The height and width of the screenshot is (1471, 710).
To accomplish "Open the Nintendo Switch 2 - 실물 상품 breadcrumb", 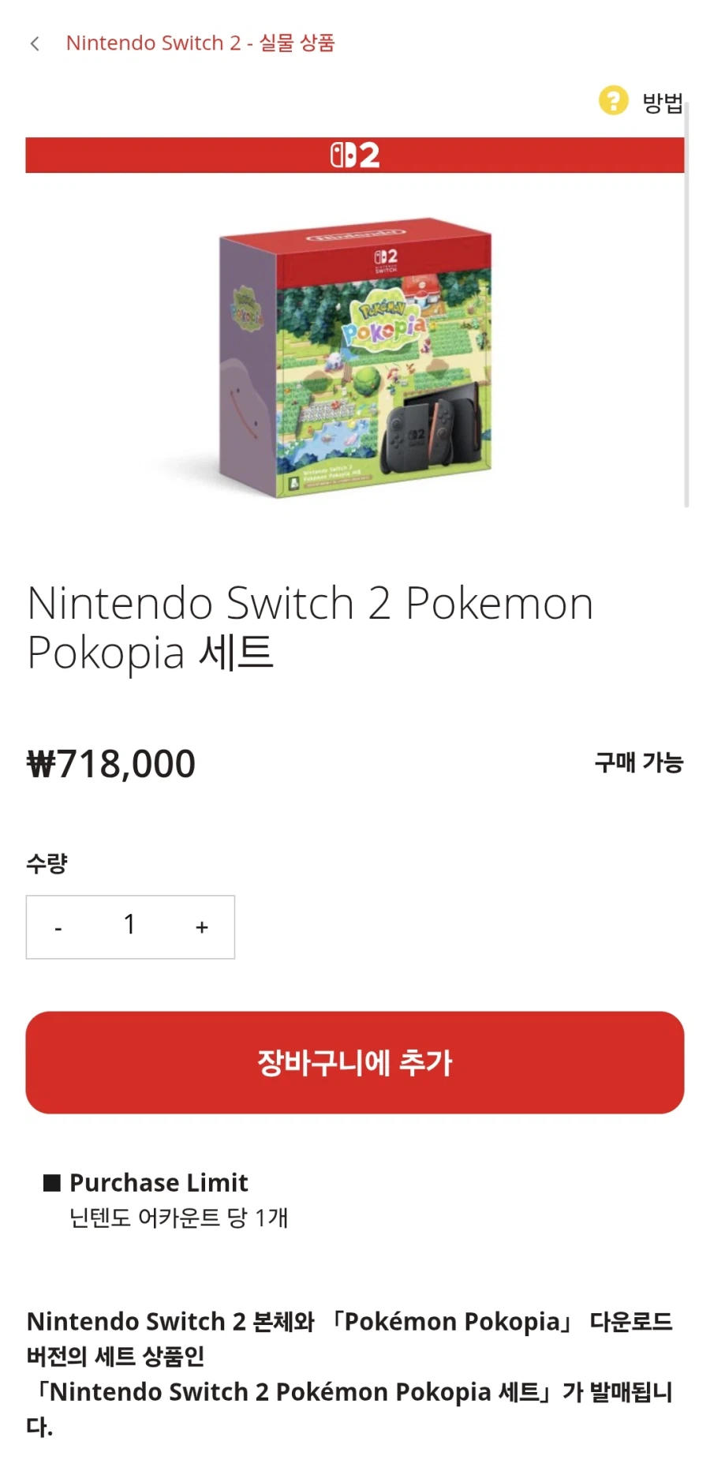I will (200, 43).
